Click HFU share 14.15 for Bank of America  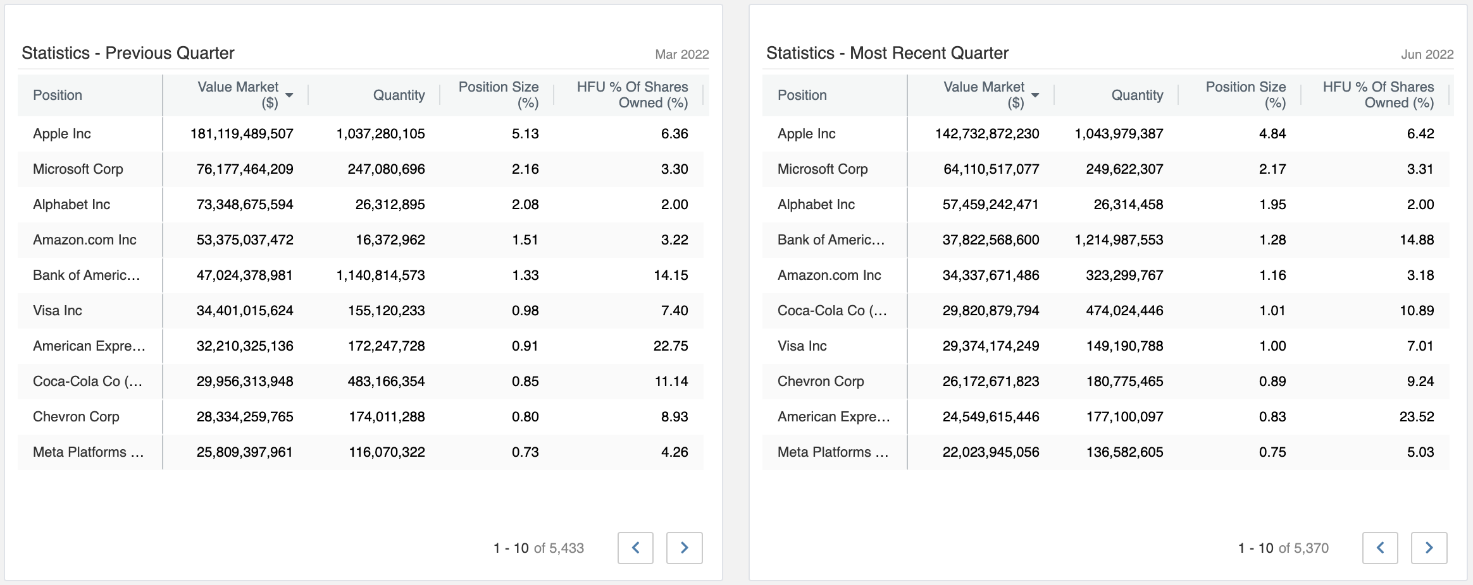[671, 275]
